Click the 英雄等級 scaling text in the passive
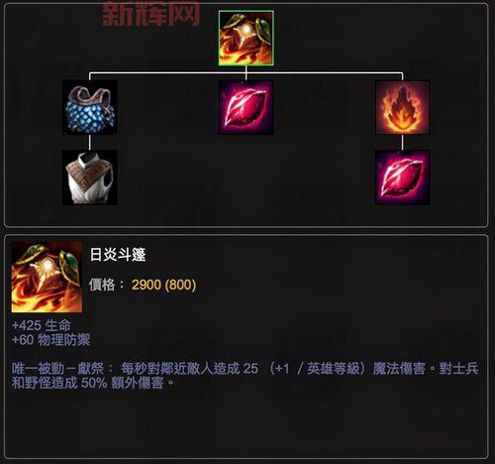 [x=333, y=369]
